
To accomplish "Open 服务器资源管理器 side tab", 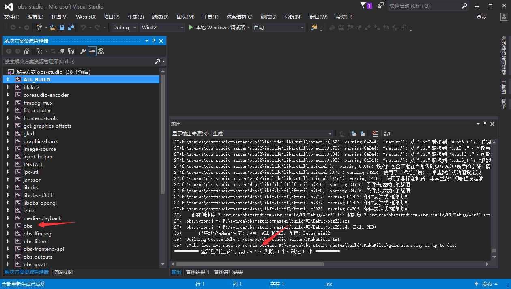I will pyautogui.click(x=504, y=55).
